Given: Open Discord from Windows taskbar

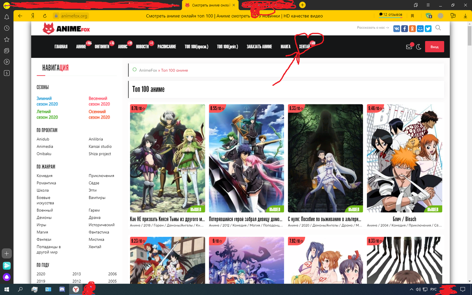Looking at the screenshot, I should tap(62, 289).
